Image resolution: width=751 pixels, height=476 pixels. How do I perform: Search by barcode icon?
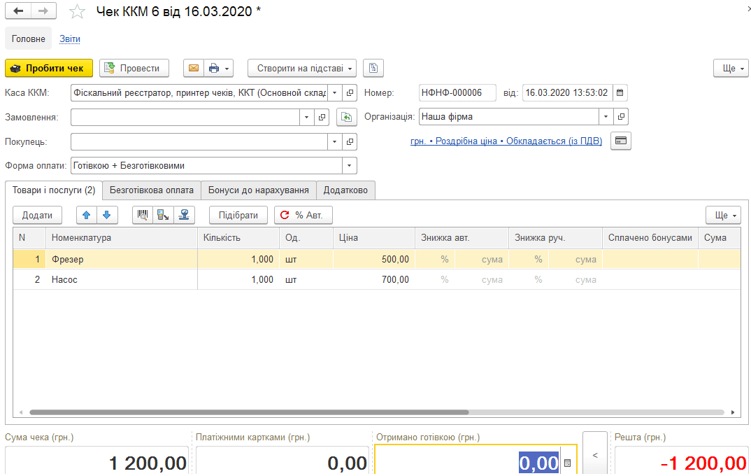click(x=143, y=215)
